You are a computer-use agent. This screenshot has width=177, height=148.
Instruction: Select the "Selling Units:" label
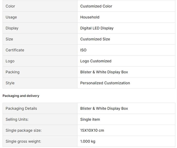pos(17,119)
